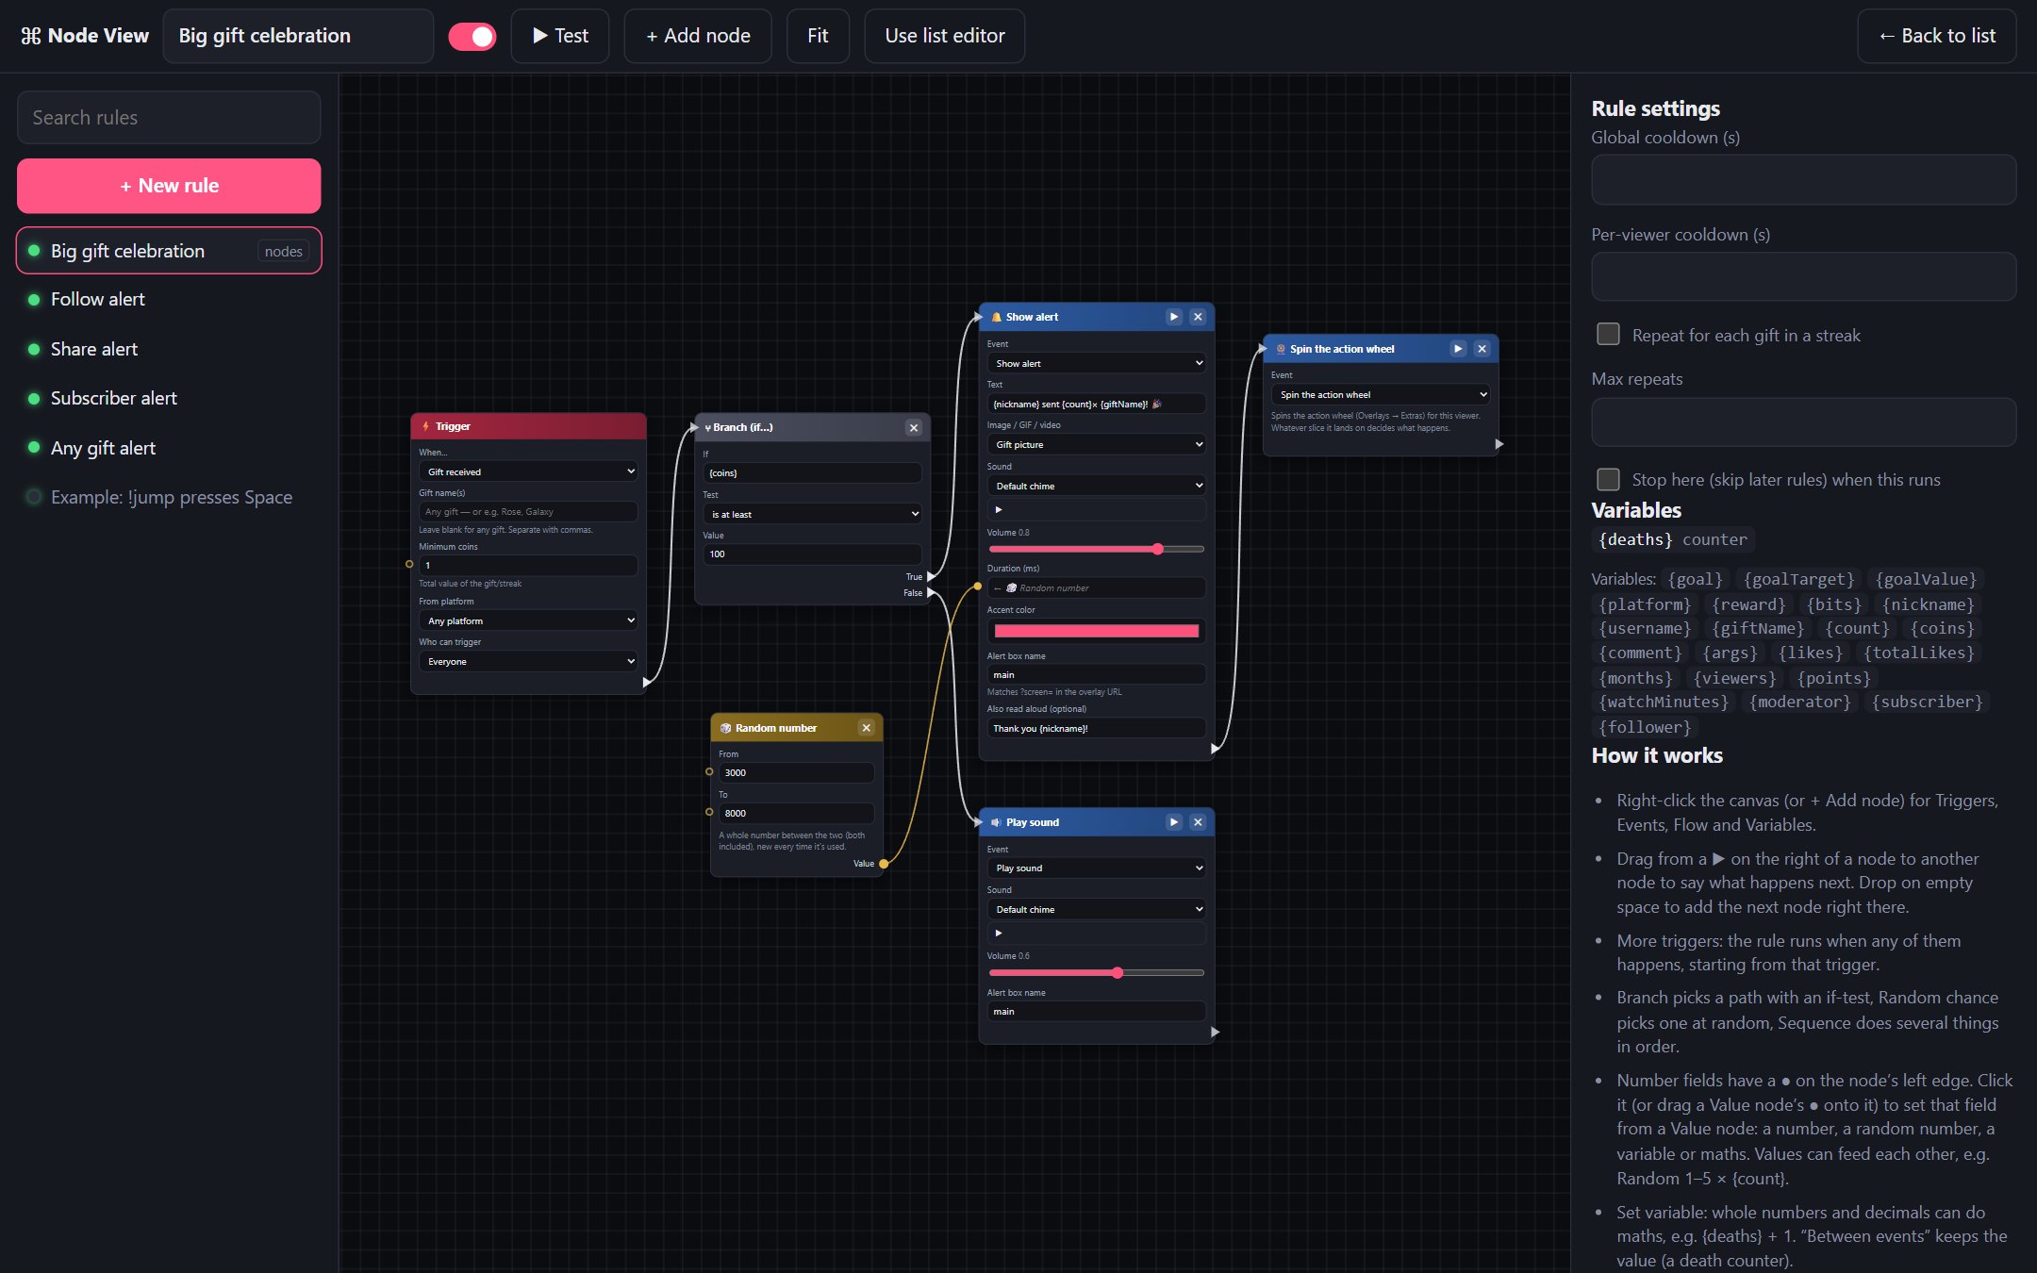This screenshot has width=2037, height=1273.
Task: Delete the Spin the action wheel node
Action: [1482, 349]
